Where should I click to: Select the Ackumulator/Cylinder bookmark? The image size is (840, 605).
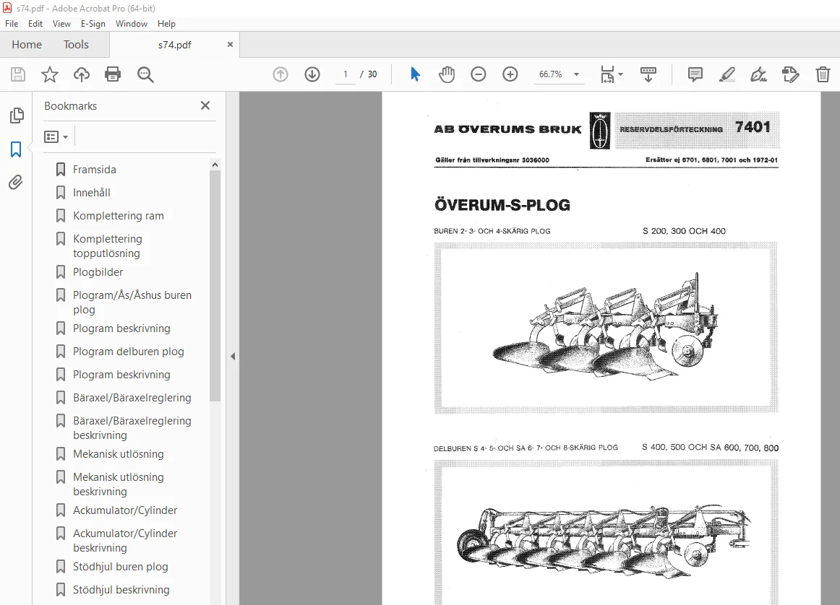pyautogui.click(x=125, y=510)
